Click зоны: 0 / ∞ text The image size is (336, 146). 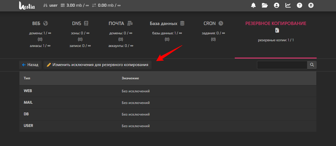pos(80,33)
